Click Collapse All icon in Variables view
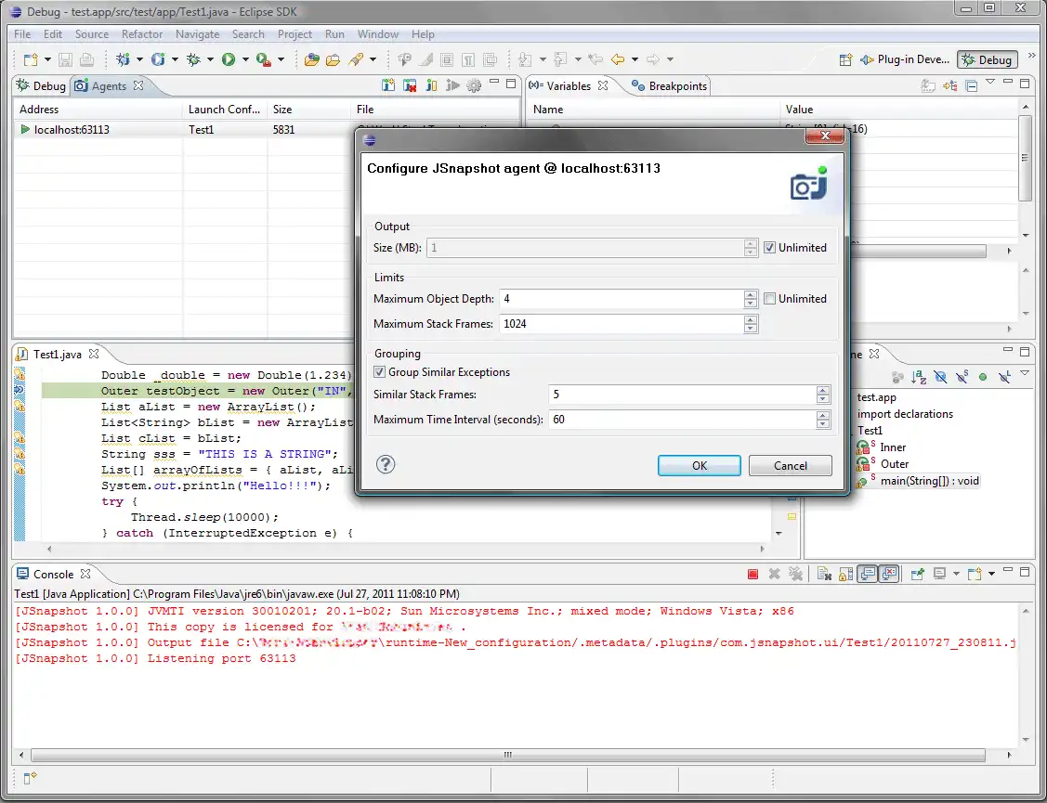 pyautogui.click(x=972, y=85)
